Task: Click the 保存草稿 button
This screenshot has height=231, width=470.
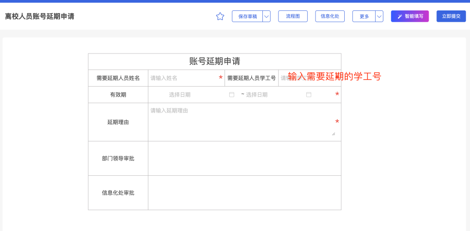Action: pyautogui.click(x=248, y=17)
